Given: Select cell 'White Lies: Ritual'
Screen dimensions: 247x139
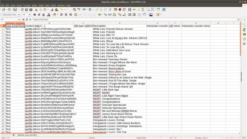Looking at the screenshot, I should click(x=119, y=41).
